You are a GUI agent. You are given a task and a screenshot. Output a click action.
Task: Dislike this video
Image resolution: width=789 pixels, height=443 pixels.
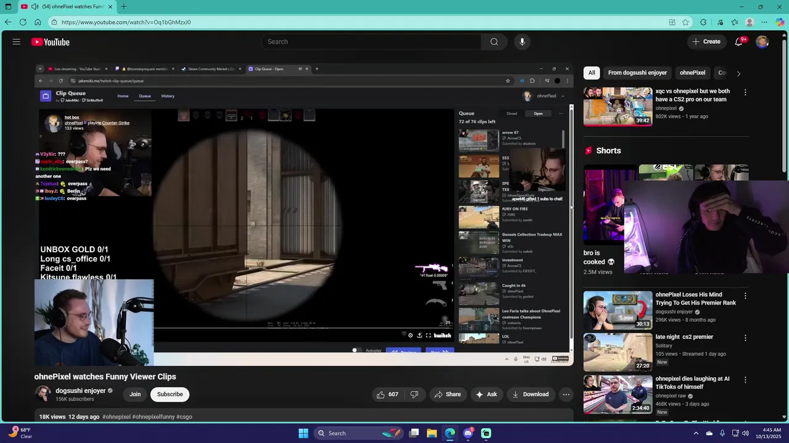[414, 394]
